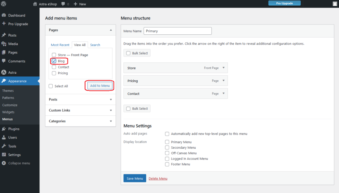The image size is (339, 193).
Task: Check the Pricing page checkbox
Action: pyautogui.click(x=54, y=73)
